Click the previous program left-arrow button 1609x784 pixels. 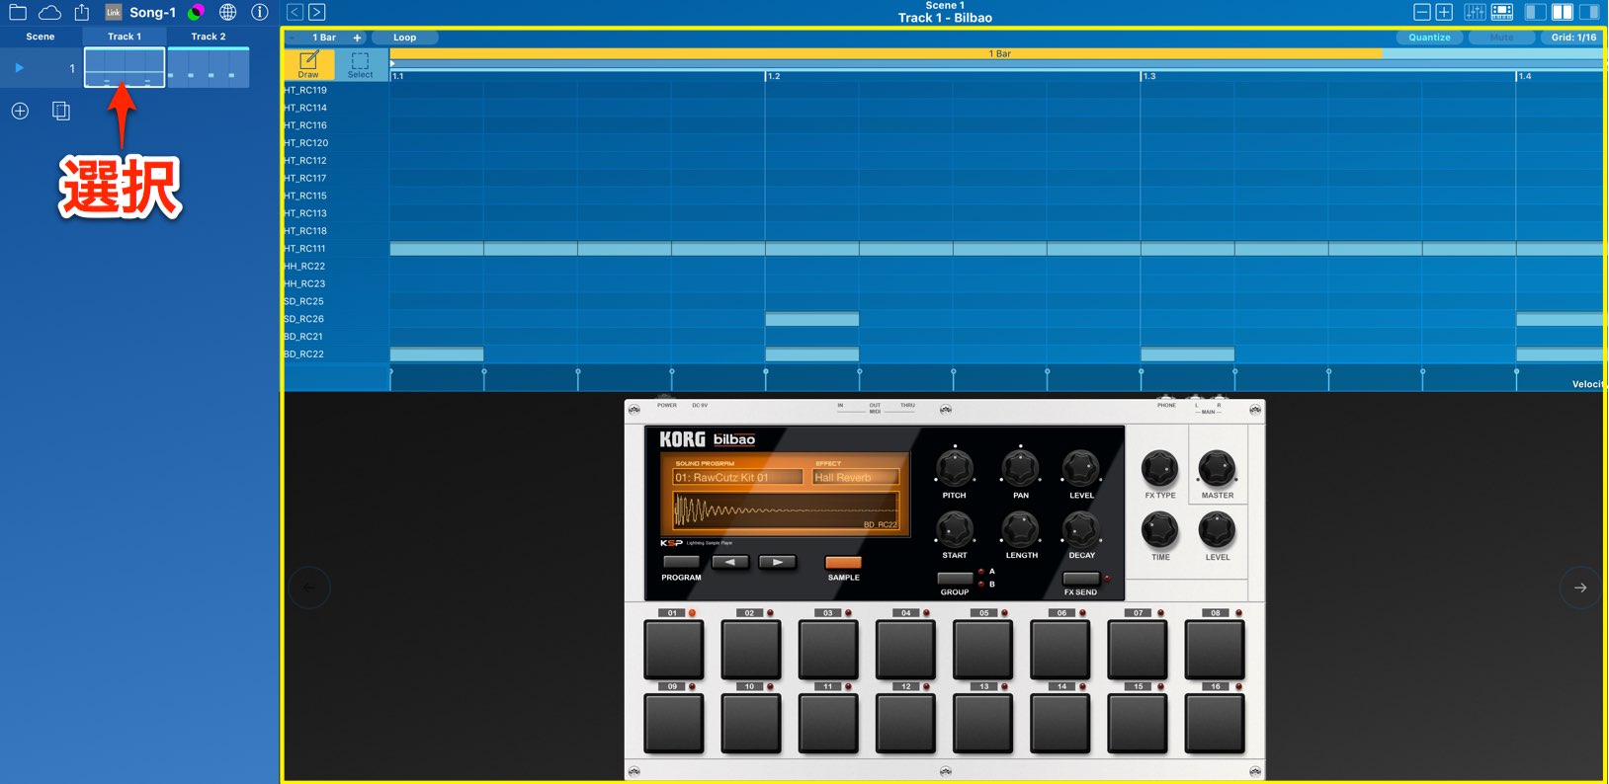coord(729,562)
